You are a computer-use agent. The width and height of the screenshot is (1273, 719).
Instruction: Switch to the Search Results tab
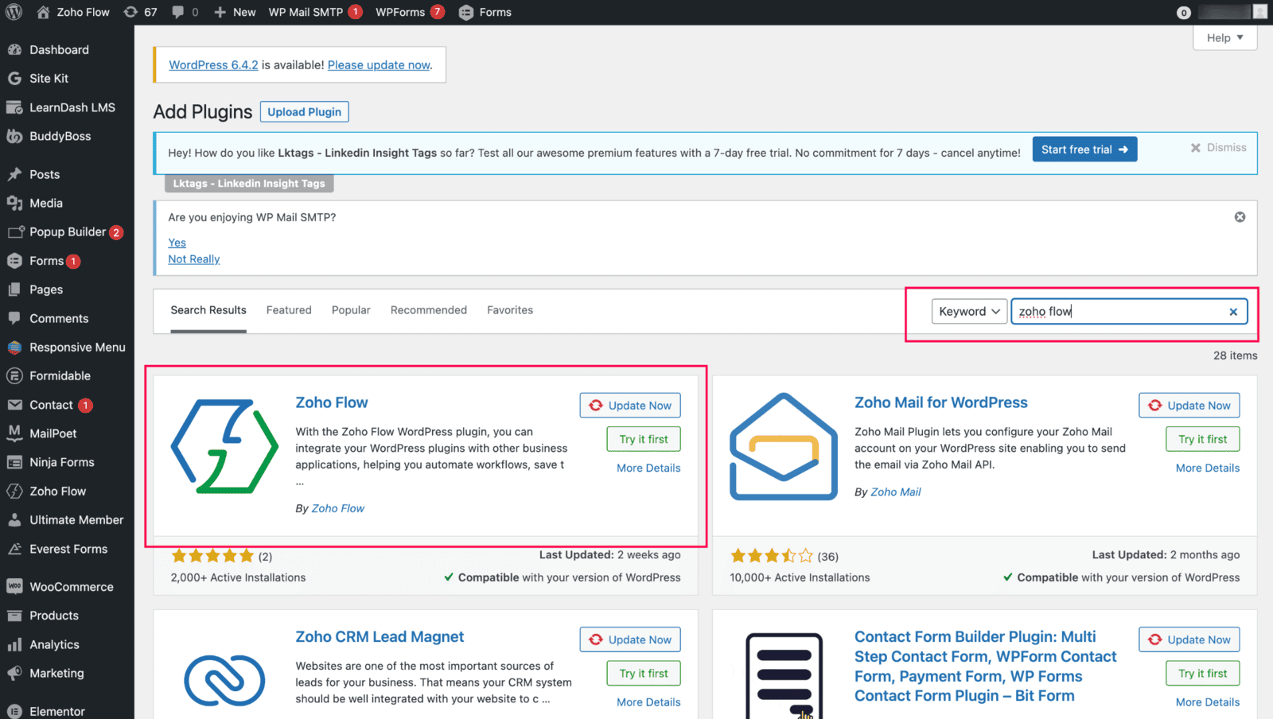pyautogui.click(x=208, y=310)
